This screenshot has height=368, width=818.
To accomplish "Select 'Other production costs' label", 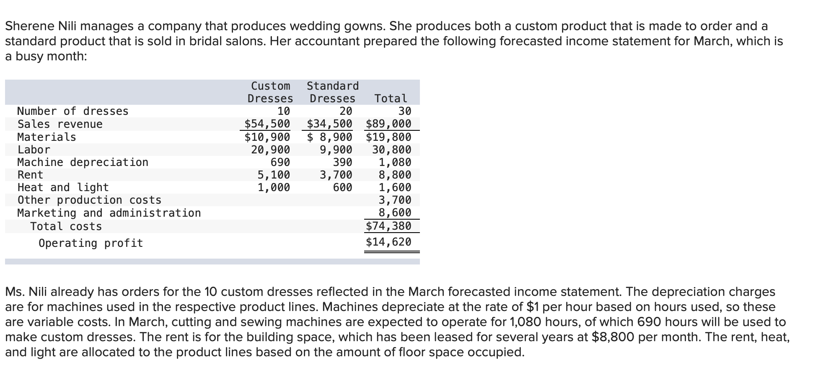I will (x=89, y=200).
